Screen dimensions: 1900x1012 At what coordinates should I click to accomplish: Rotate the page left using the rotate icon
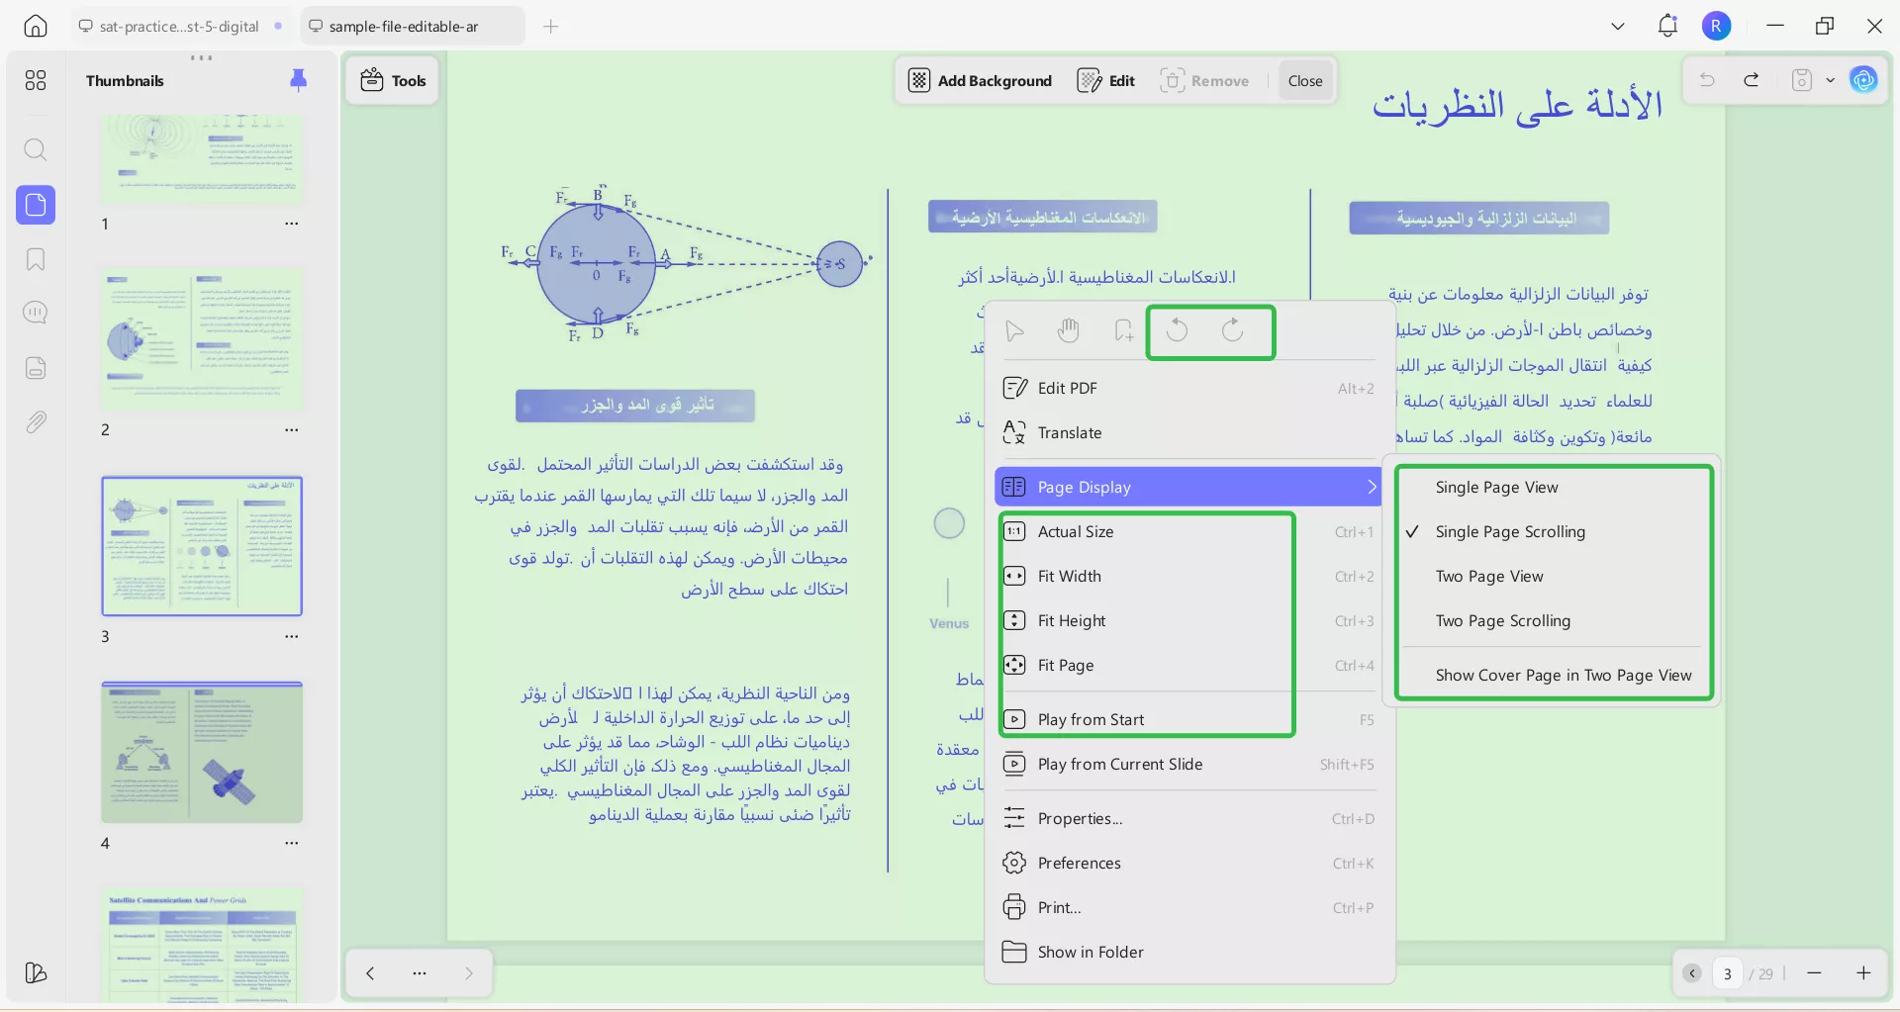pyautogui.click(x=1177, y=330)
